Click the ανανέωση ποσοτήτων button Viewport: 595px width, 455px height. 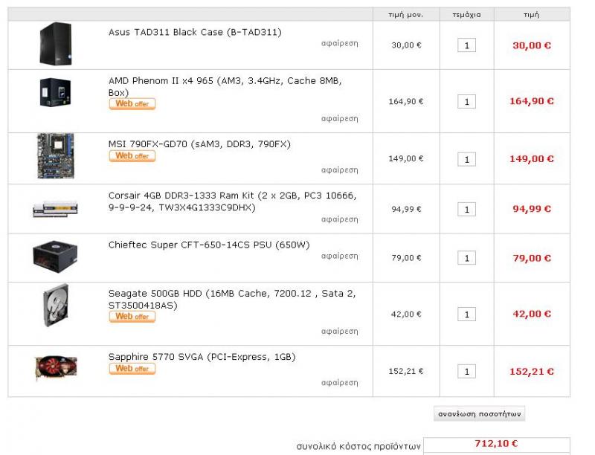(x=479, y=413)
